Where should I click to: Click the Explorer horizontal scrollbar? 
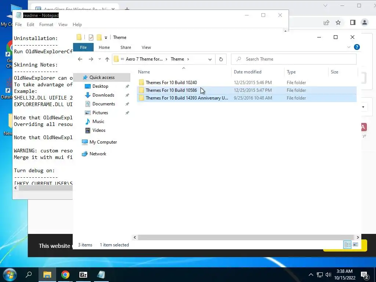click(x=246, y=238)
